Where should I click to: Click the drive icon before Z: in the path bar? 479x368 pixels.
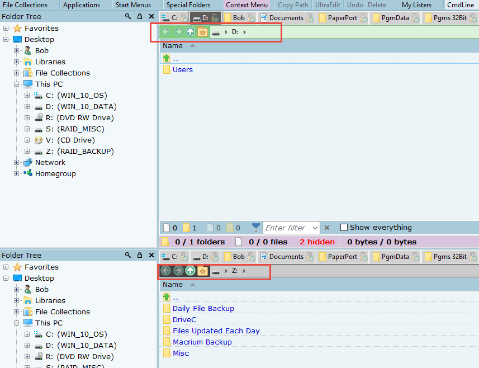point(216,271)
